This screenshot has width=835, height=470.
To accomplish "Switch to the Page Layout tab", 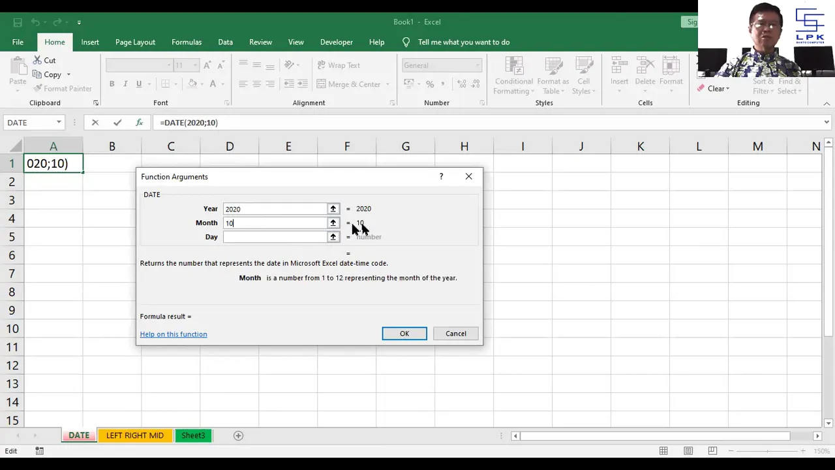I will (135, 42).
